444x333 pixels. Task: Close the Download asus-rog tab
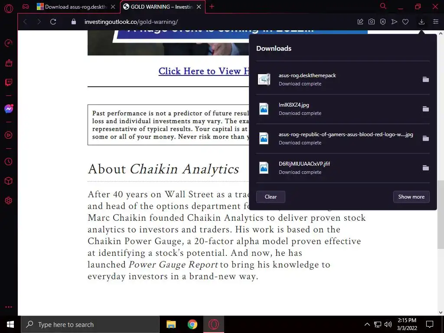(x=113, y=7)
